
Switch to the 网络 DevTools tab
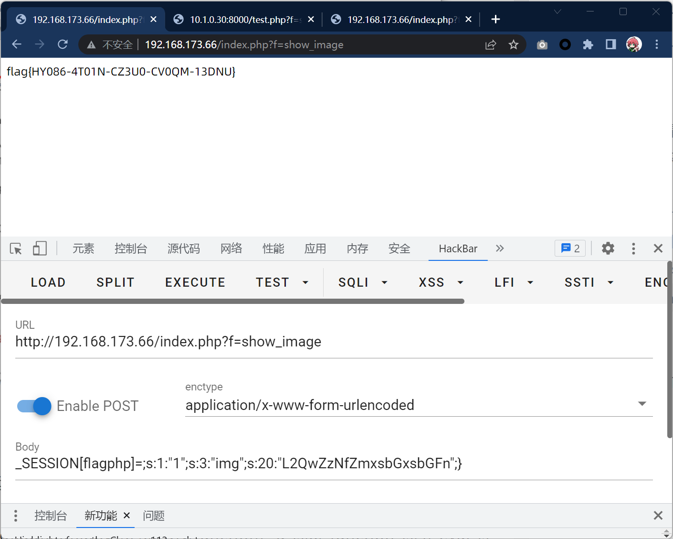(x=231, y=248)
